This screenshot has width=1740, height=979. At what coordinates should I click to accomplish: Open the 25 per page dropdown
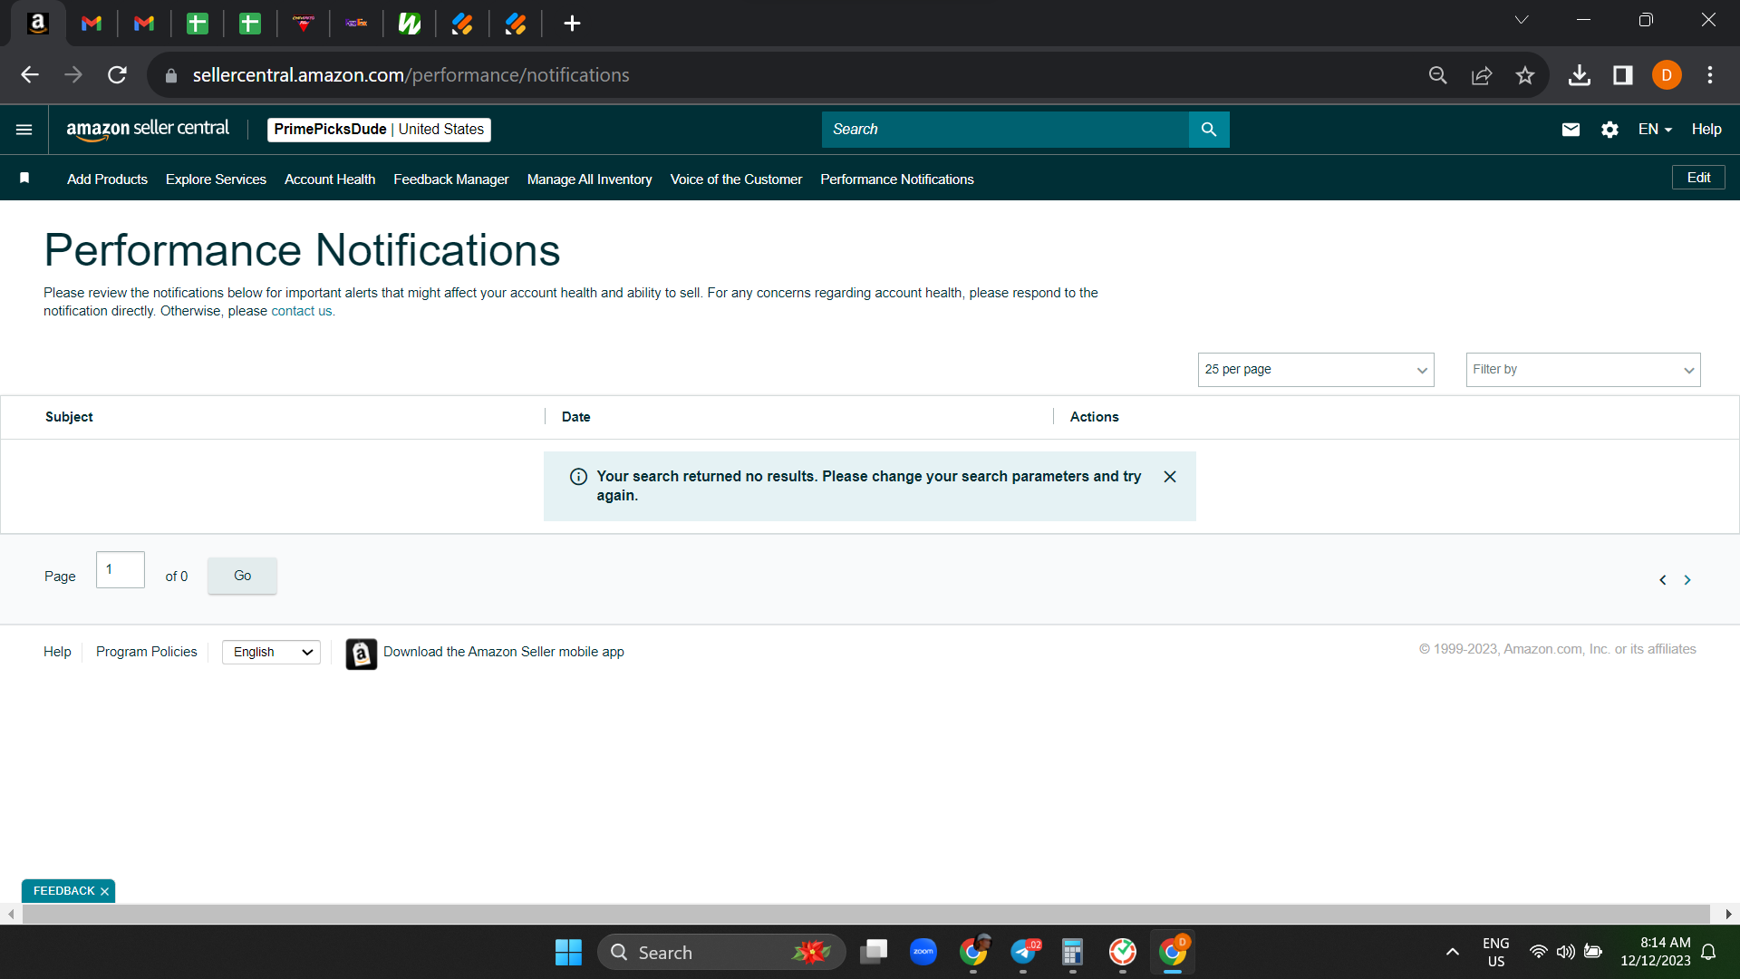tap(1316, 370)
